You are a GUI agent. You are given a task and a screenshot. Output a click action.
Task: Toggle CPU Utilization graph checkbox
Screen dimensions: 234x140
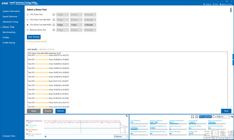coord(27,130)
